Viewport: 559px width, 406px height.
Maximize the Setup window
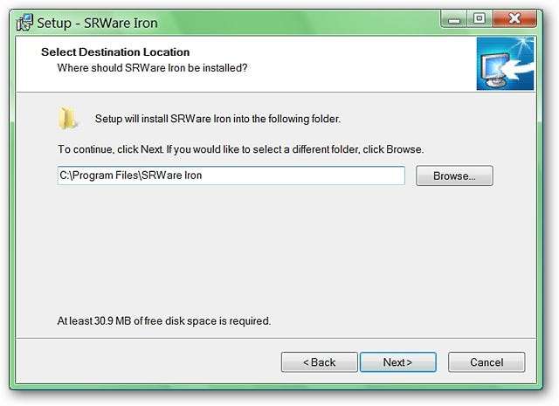coord(479,18)
